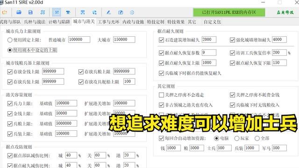Toggle the 存放攻具舰船上限 checkbox
This screenshot has height=168, width=299.
81,82
